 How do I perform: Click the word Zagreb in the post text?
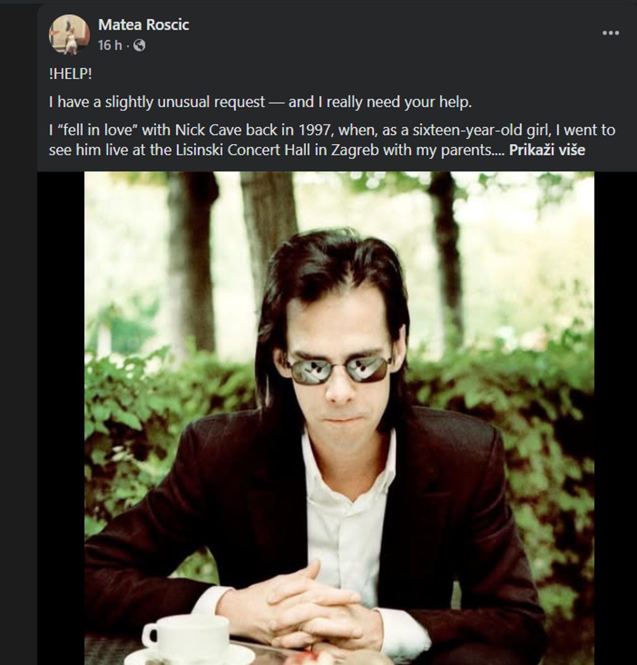click(x=354, y=150)
